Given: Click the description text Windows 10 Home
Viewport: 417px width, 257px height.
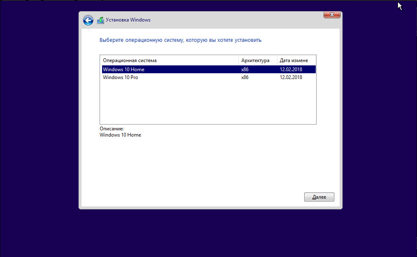Looking at the screenshot, I should (120, 135).
